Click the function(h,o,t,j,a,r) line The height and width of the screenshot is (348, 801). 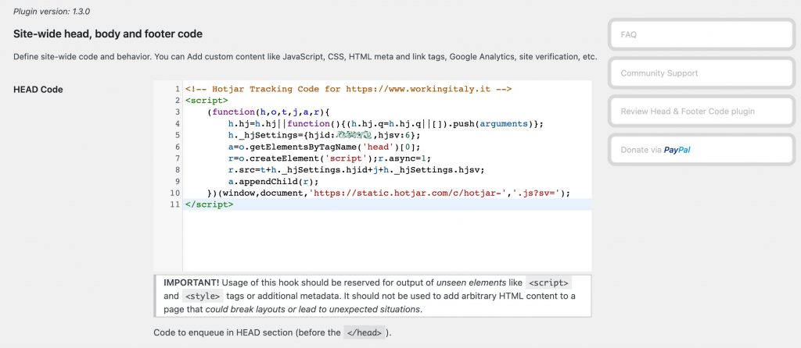click(x=269, y=112)
